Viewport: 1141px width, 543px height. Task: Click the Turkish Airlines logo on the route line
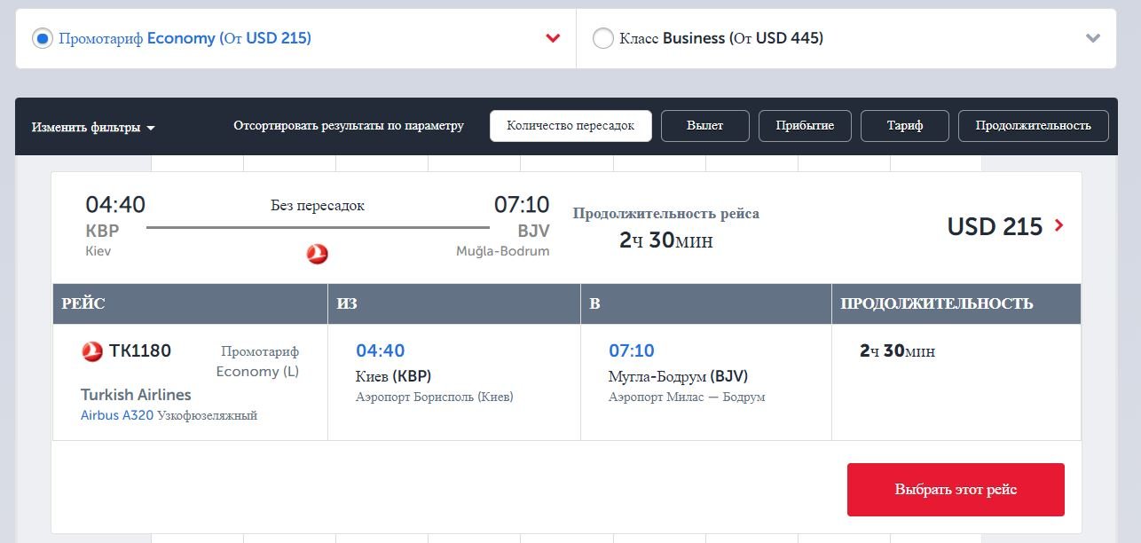tap(317, 252)
